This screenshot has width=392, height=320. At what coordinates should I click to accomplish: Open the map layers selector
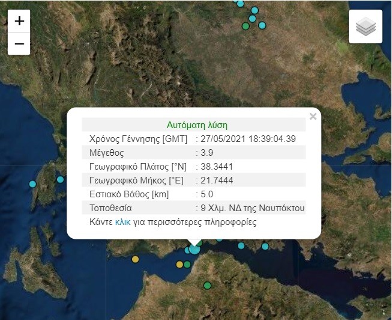point(366,26)
